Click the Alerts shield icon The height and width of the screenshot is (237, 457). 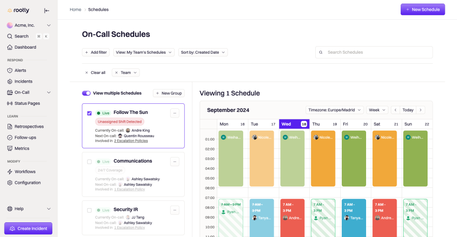click(x=10, y=70)
